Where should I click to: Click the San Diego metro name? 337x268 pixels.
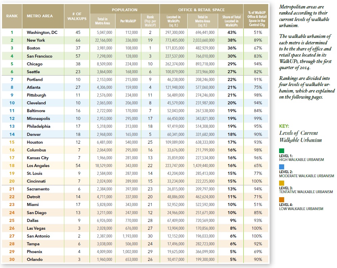point(37,212)
